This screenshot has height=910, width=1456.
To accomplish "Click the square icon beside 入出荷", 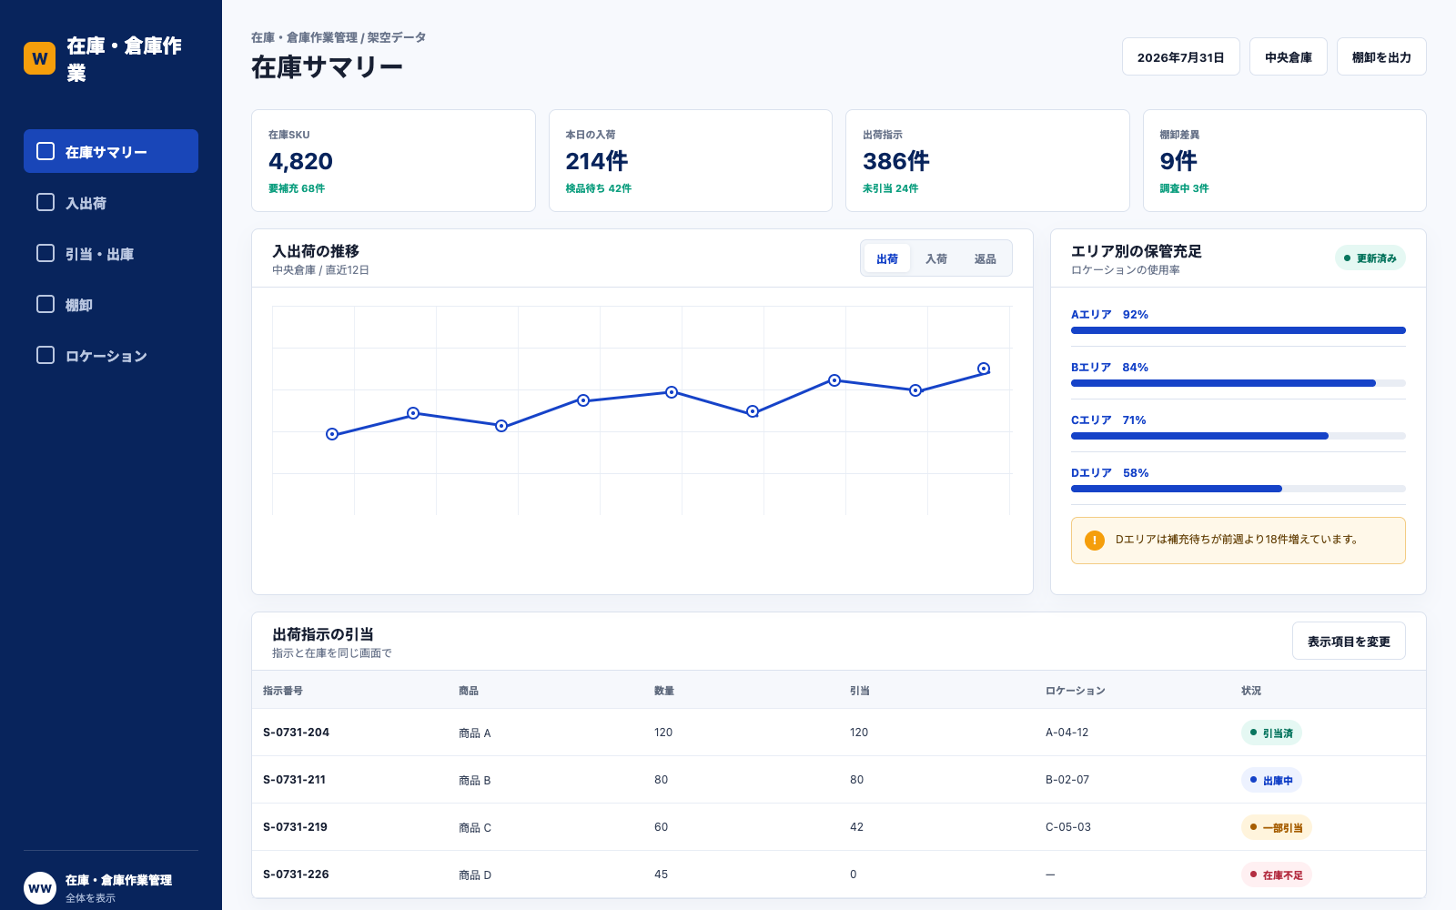I will (x=45, y=202).
